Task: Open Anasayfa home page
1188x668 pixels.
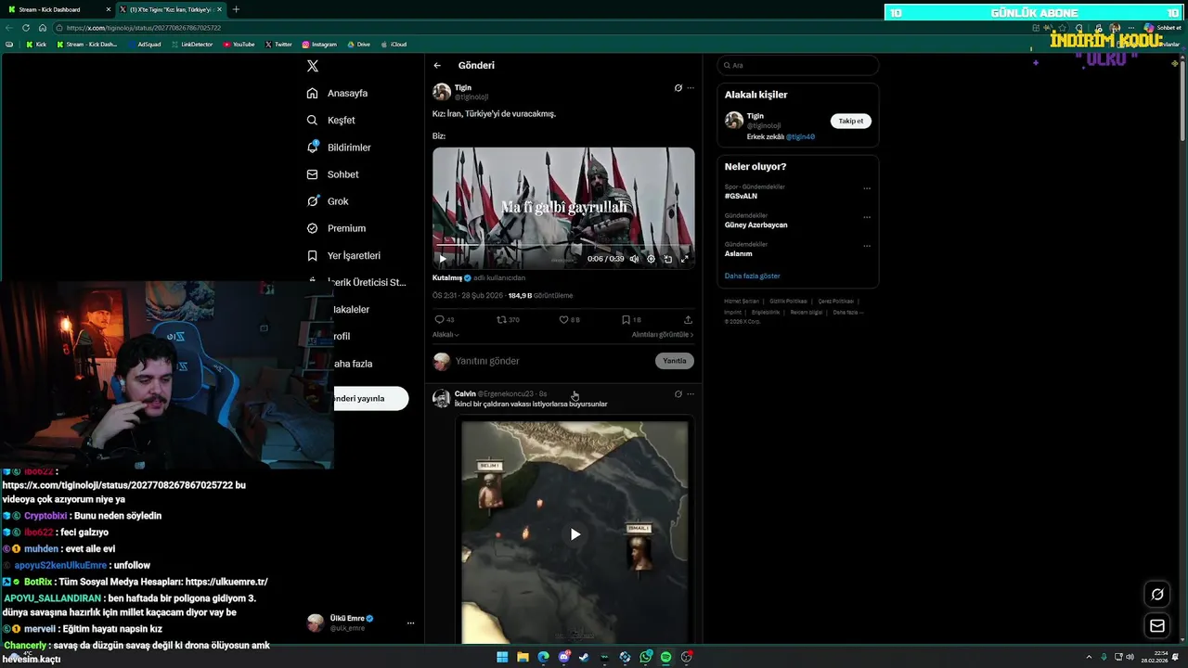Action: point(337,94)
